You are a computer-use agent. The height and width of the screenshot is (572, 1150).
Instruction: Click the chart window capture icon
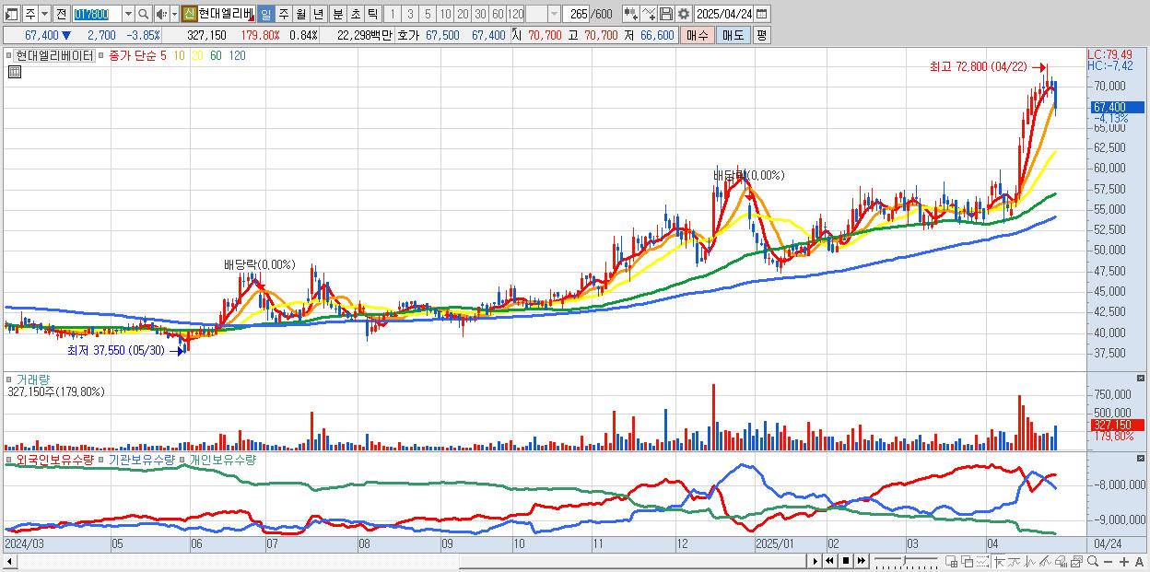point(1076,561)
